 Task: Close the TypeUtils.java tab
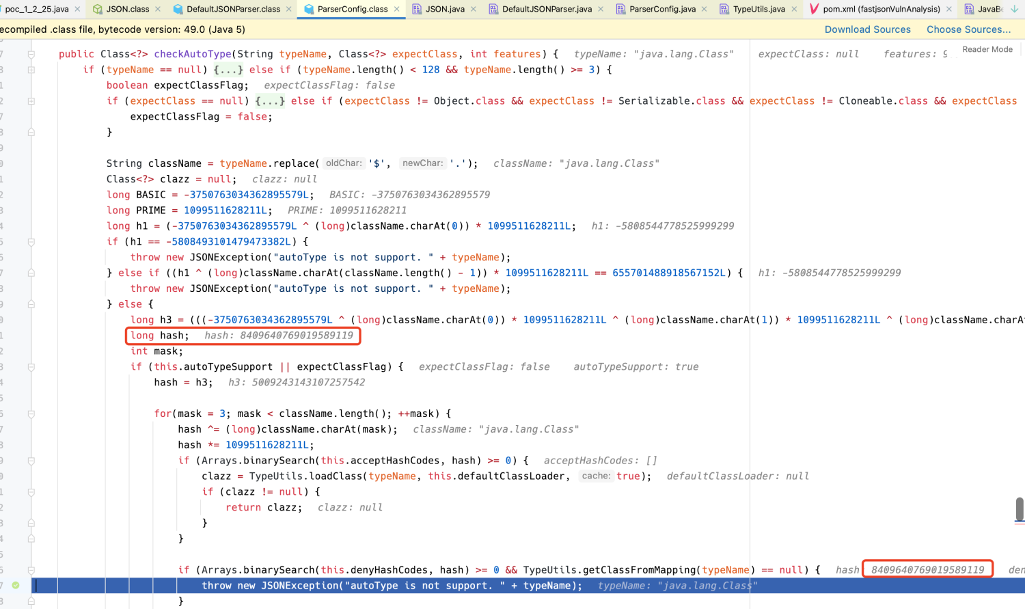point(794,9)
